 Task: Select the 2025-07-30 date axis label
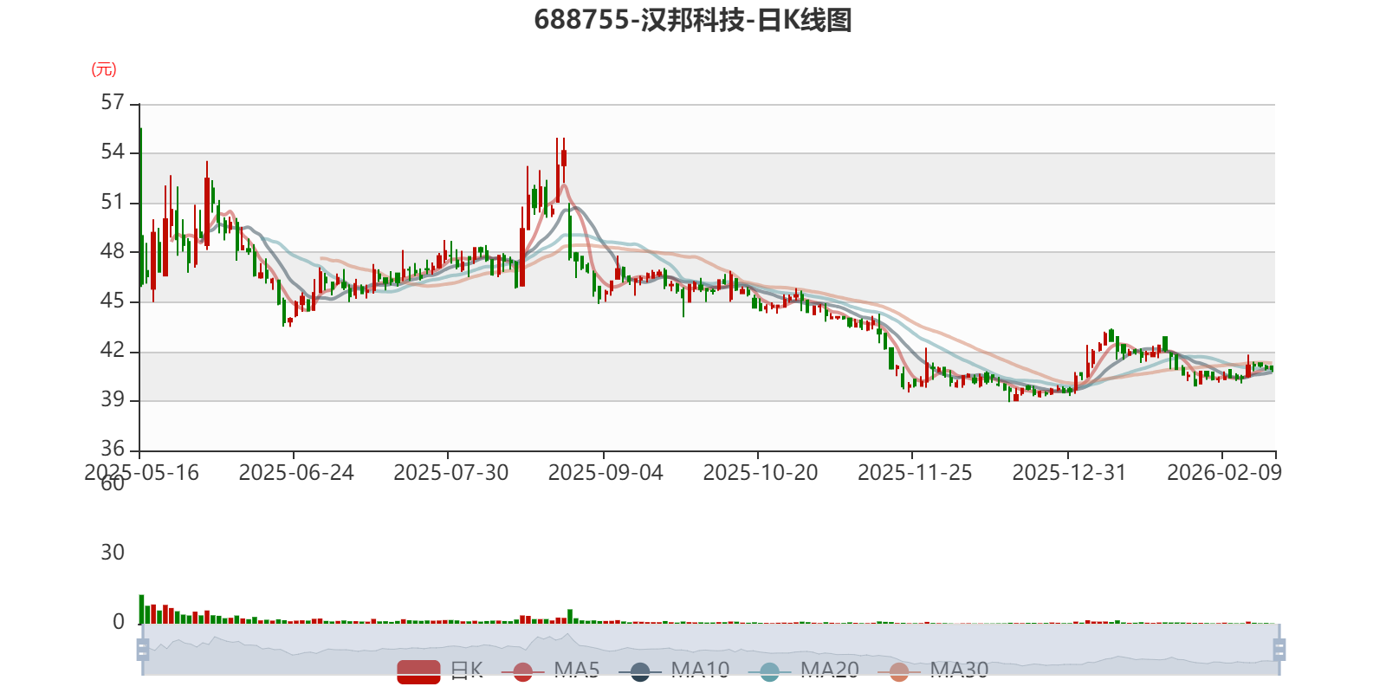451,473
